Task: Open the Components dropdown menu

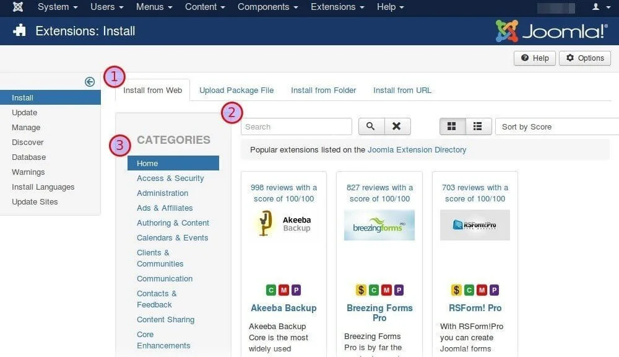Action: pos(267,7)
